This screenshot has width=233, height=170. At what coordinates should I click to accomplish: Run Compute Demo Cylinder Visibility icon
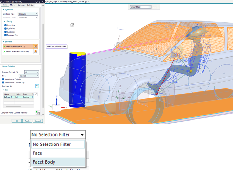(38, 113)
